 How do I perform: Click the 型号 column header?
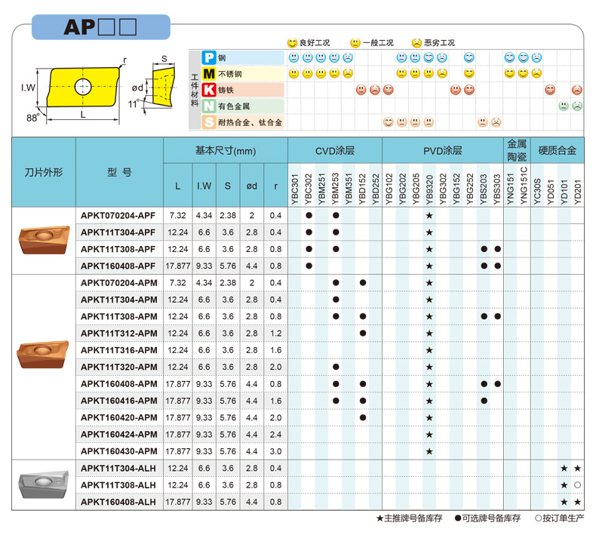119,172
